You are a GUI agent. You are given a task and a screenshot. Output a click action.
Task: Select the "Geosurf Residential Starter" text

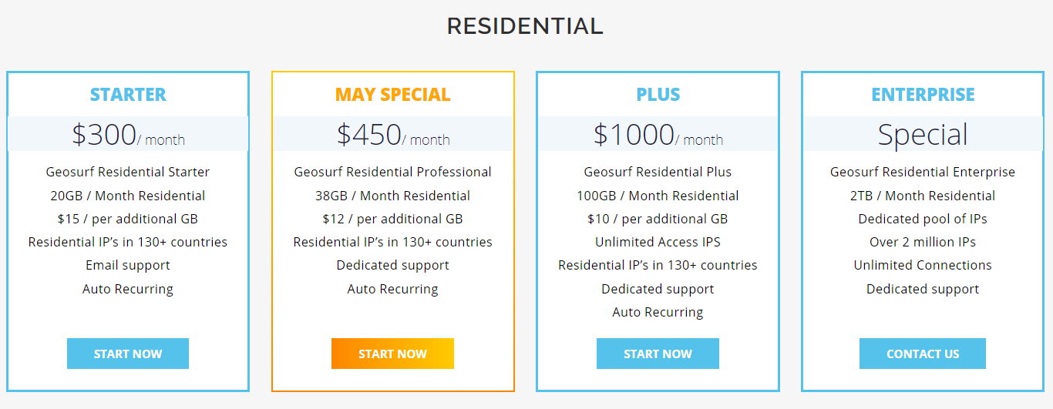tap(128, 172)
